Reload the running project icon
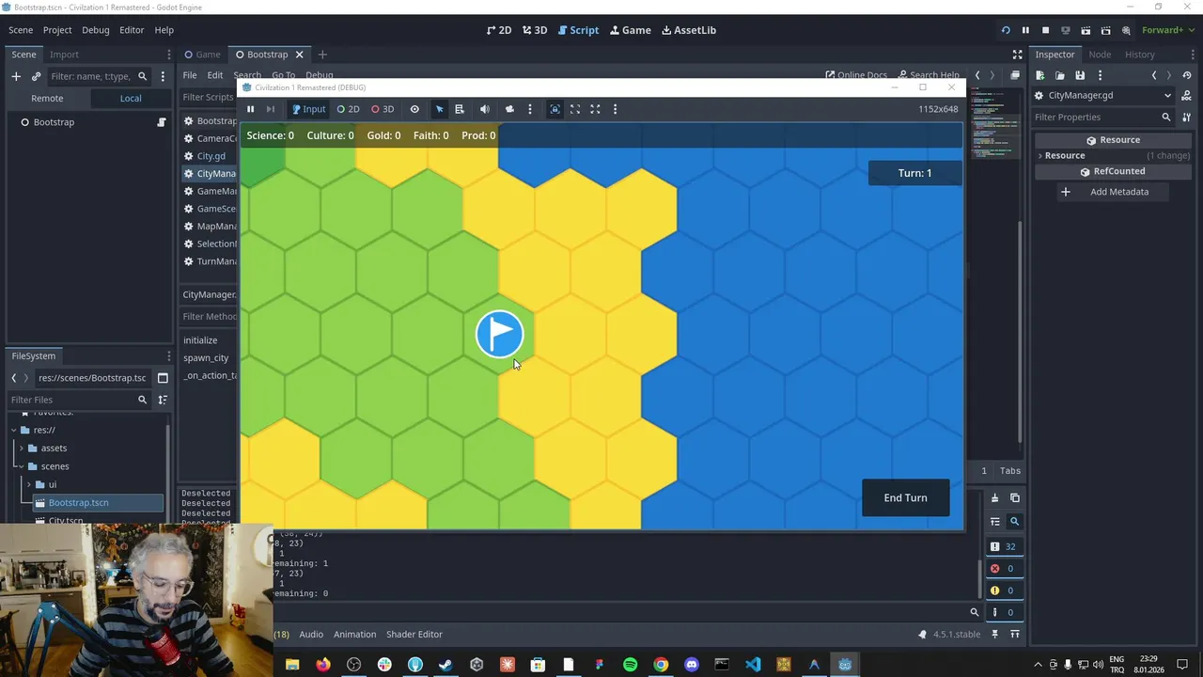 (x=1006, y=30)
